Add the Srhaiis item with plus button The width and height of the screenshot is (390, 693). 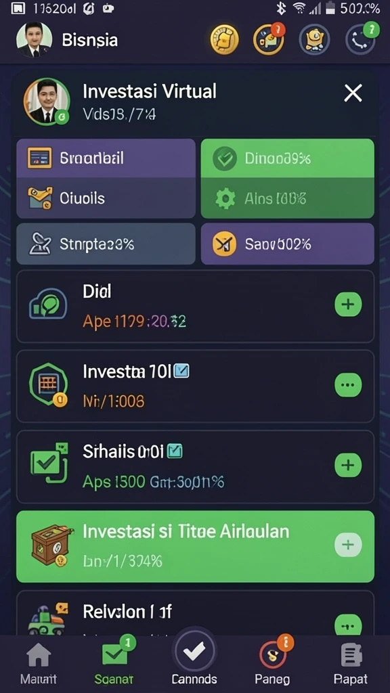348,465
